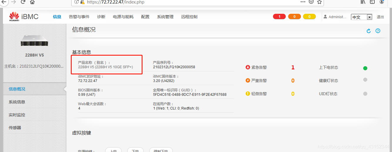The width and height of the screenshot is (392, 152).
Task: Click the insecure connection warning lock icon
Action: coord(83,2)
